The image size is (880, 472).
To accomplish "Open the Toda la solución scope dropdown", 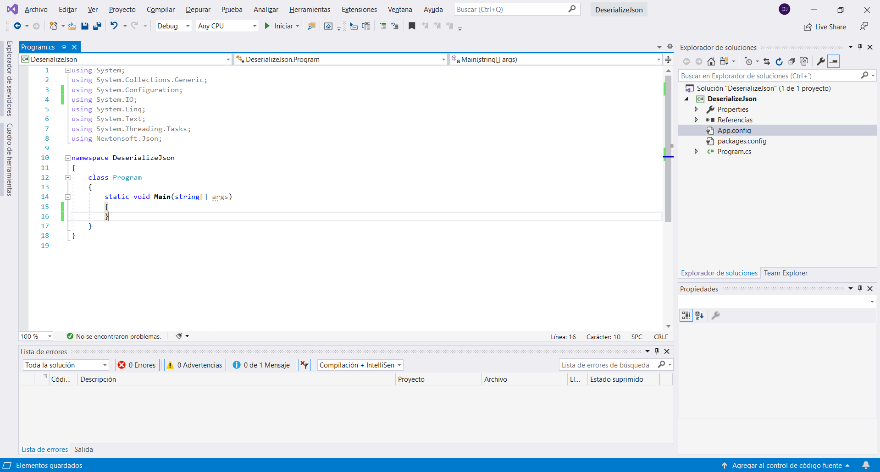I will [x=66, y=365].
